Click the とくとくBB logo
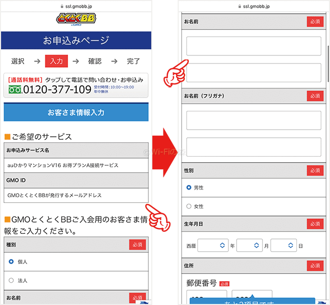Viewport: 330px width, 305px height. click(x=76, y=19)
